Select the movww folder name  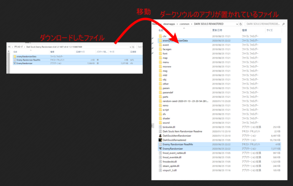point(167,66)
